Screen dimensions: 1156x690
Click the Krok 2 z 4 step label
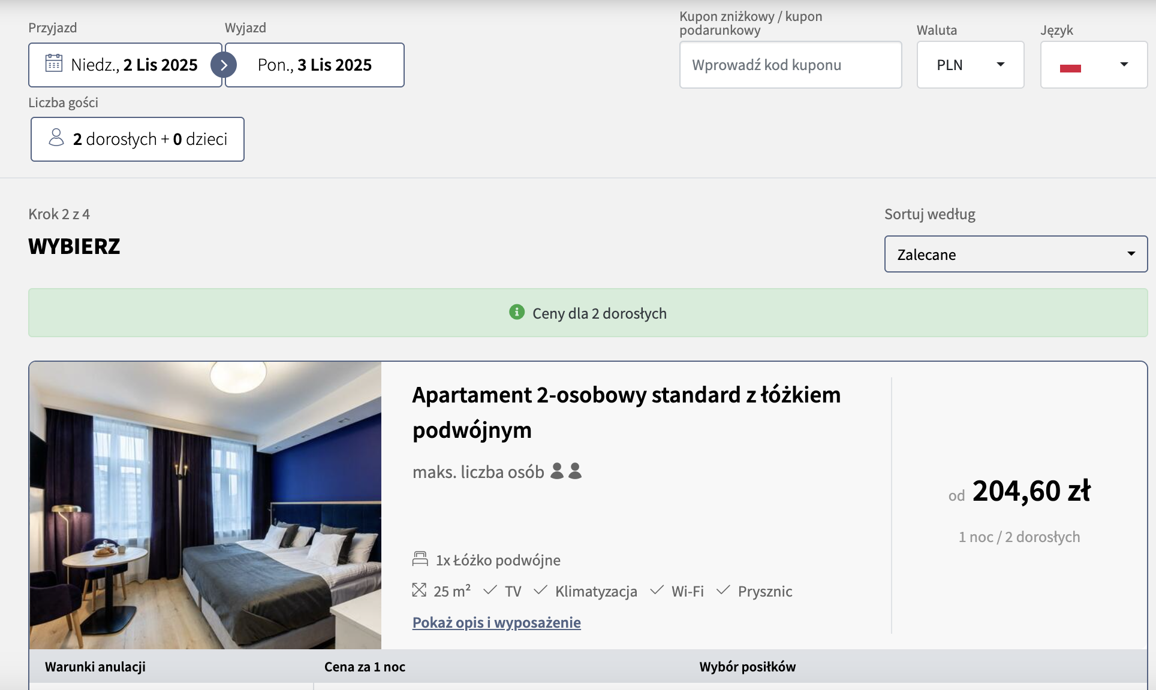click(59, 214)
